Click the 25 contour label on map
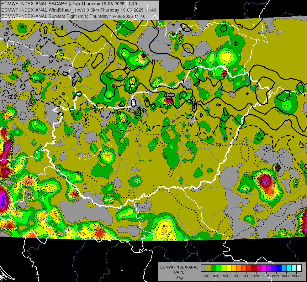Image resolution: width=307 pixels, height=282 pixels. pyautogui.click(x=241, y=26)
